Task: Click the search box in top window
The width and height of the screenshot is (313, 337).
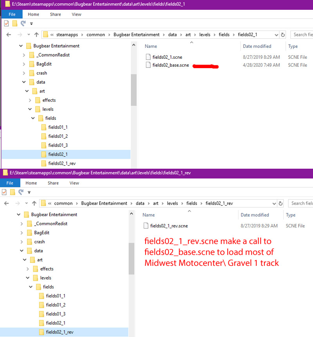Action: tap(302, 34)
